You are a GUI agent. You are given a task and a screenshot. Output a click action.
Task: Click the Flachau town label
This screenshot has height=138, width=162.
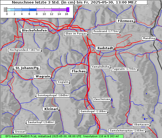[78, 71]
